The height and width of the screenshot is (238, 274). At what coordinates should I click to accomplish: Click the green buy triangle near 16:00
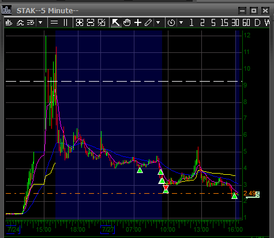click(x=234, y=196)
